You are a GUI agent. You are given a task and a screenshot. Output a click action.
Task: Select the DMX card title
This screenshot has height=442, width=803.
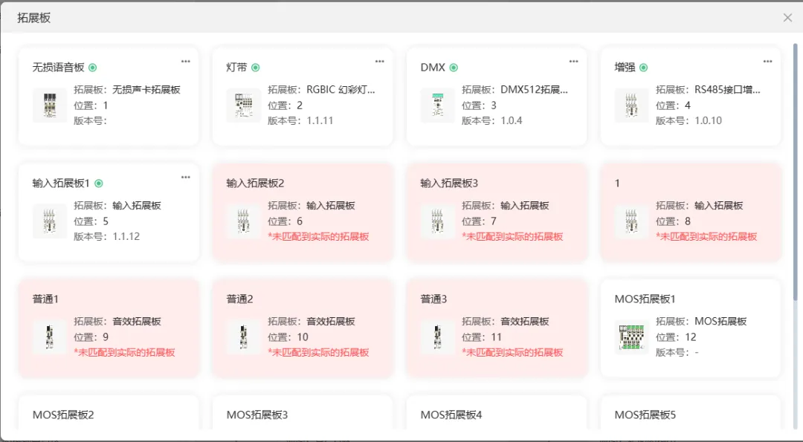pyautogui.click(x=433, y=68)
